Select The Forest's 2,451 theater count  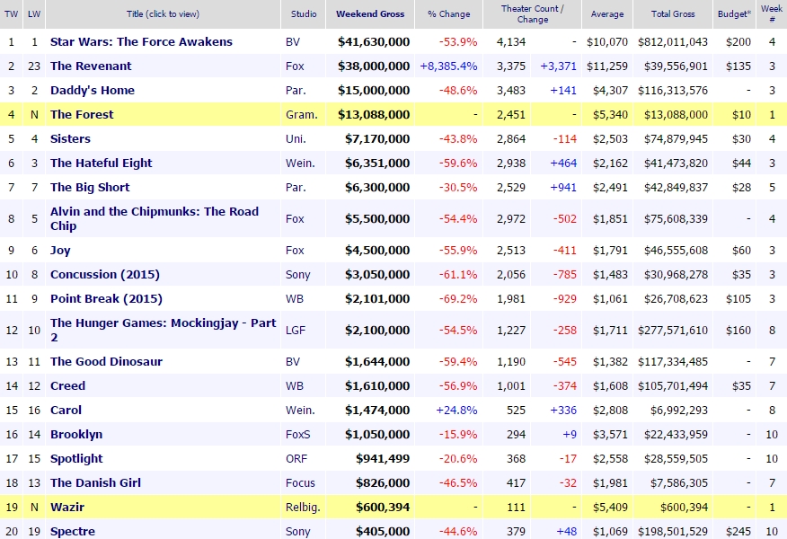(x=511, y=114)
